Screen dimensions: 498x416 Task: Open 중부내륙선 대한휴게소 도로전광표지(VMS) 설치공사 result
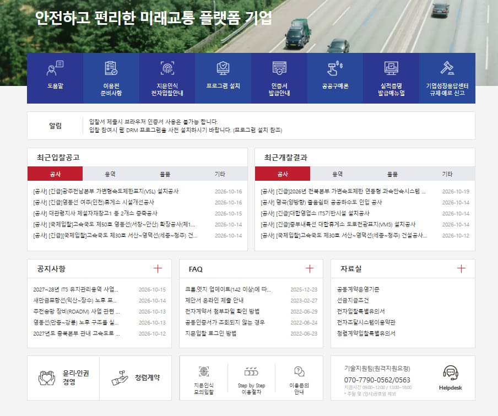coord(338,224)
